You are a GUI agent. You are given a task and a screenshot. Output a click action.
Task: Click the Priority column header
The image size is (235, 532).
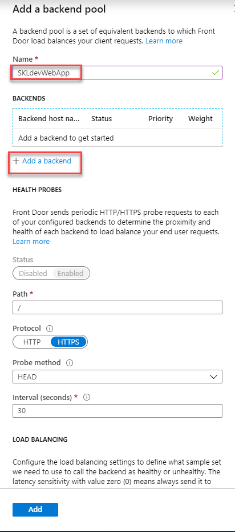point(160,119)
